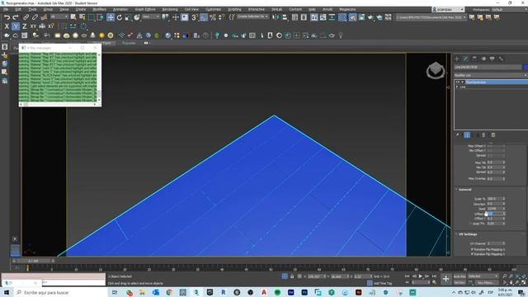Click the Undo arrow icon
The width and height of the screenshot is (528, 297).
pyautogui.click(x=7, y=17)
